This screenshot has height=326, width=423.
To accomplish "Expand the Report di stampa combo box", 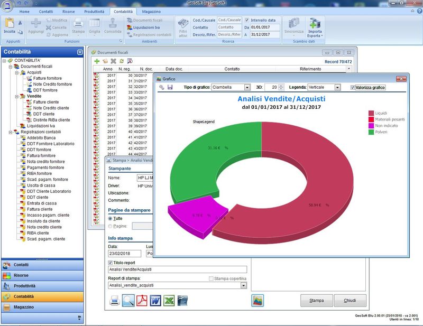I will click(243, 285).
